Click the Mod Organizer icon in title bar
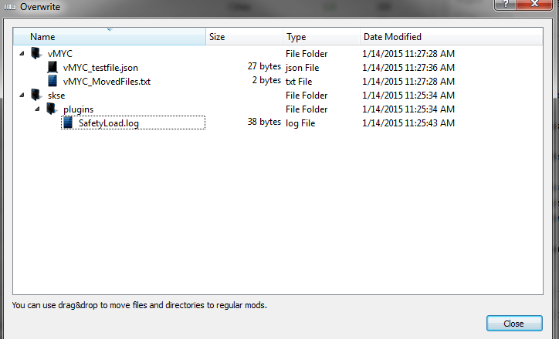The image size is (559, 339). tap(9, 7)
